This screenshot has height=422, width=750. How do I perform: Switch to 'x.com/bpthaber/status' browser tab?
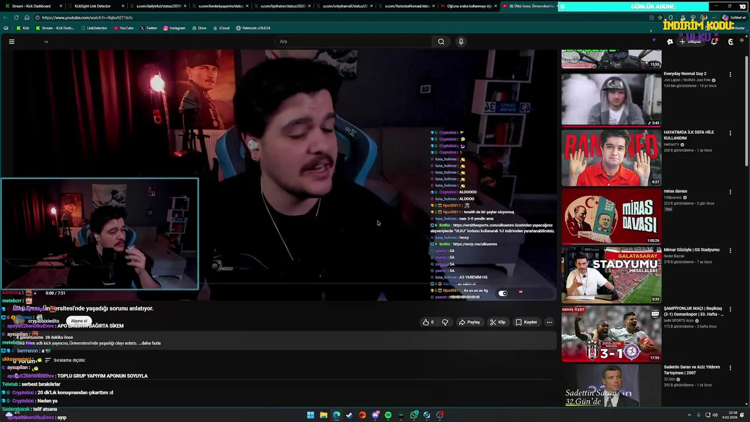[281, 6]
